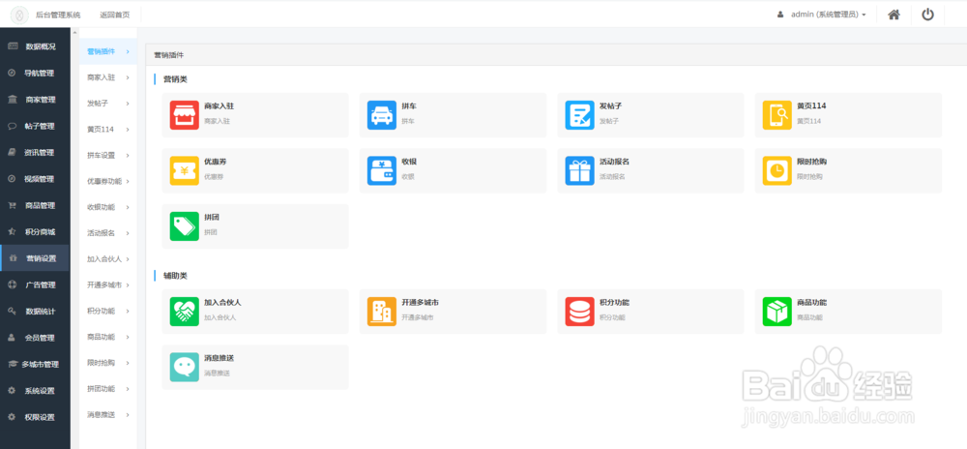
Task: Click the 导航管理 compass icon
Action: point(12,73)
